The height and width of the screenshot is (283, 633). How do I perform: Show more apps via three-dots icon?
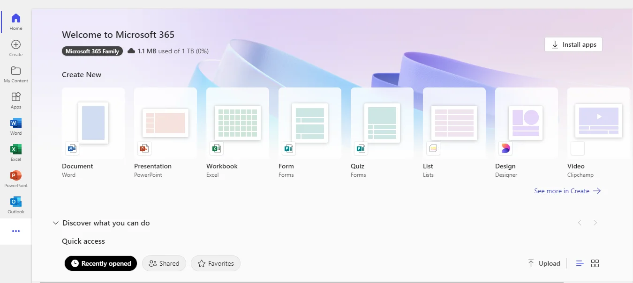tap(16, 231)
